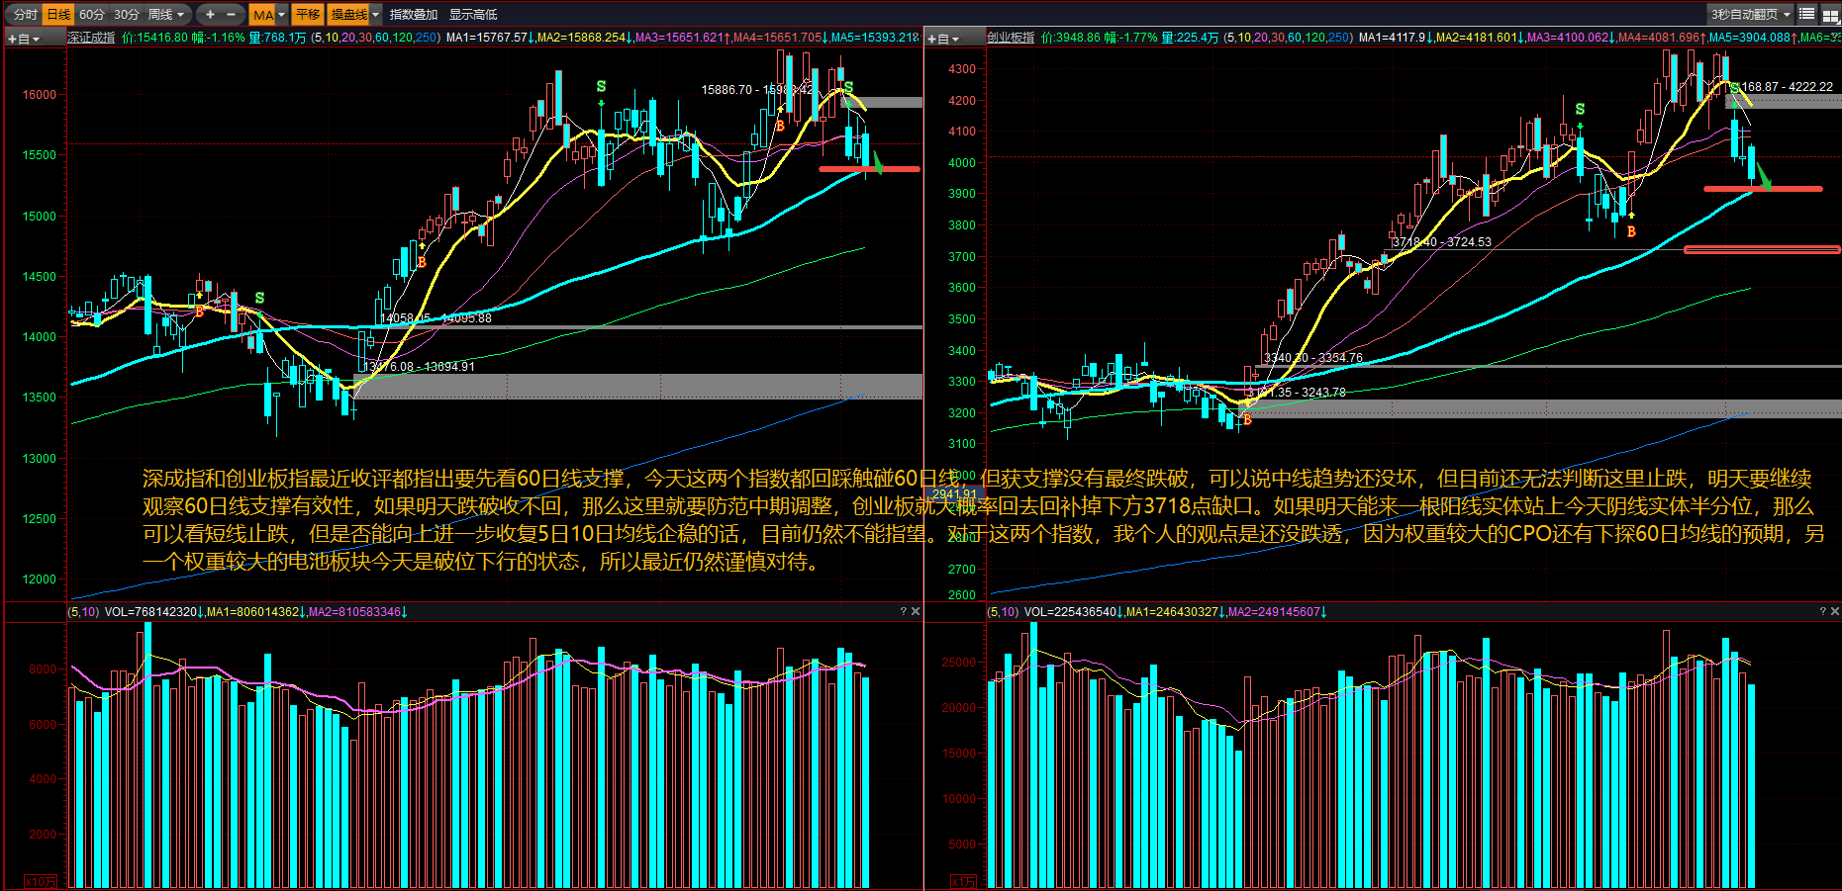Click the 3340.30 - 3354.76 gap label
1842x891 pixels.
(1312, 358)
